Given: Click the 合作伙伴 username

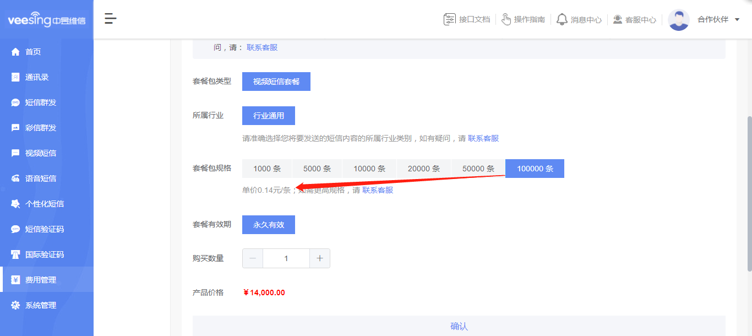Looking at the screenshot, I should point(713,19).
